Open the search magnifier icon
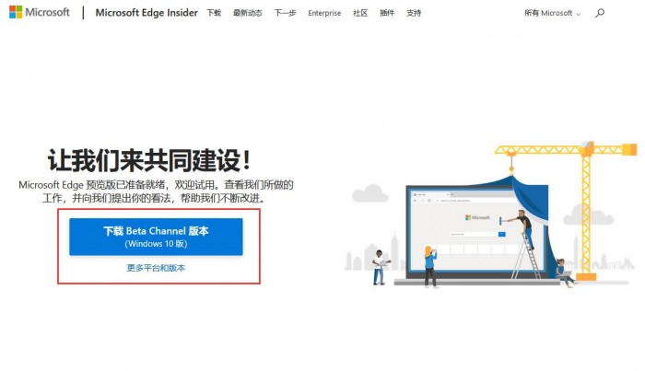The height and width of the screenshot is (371, 645). pos(599,13)
